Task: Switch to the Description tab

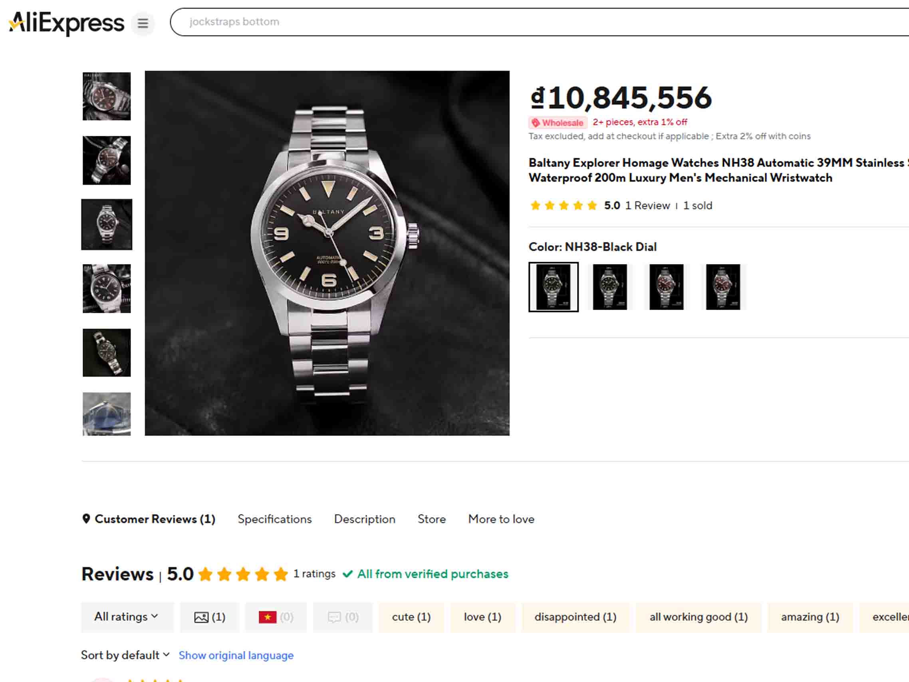Action: point(365,519)
